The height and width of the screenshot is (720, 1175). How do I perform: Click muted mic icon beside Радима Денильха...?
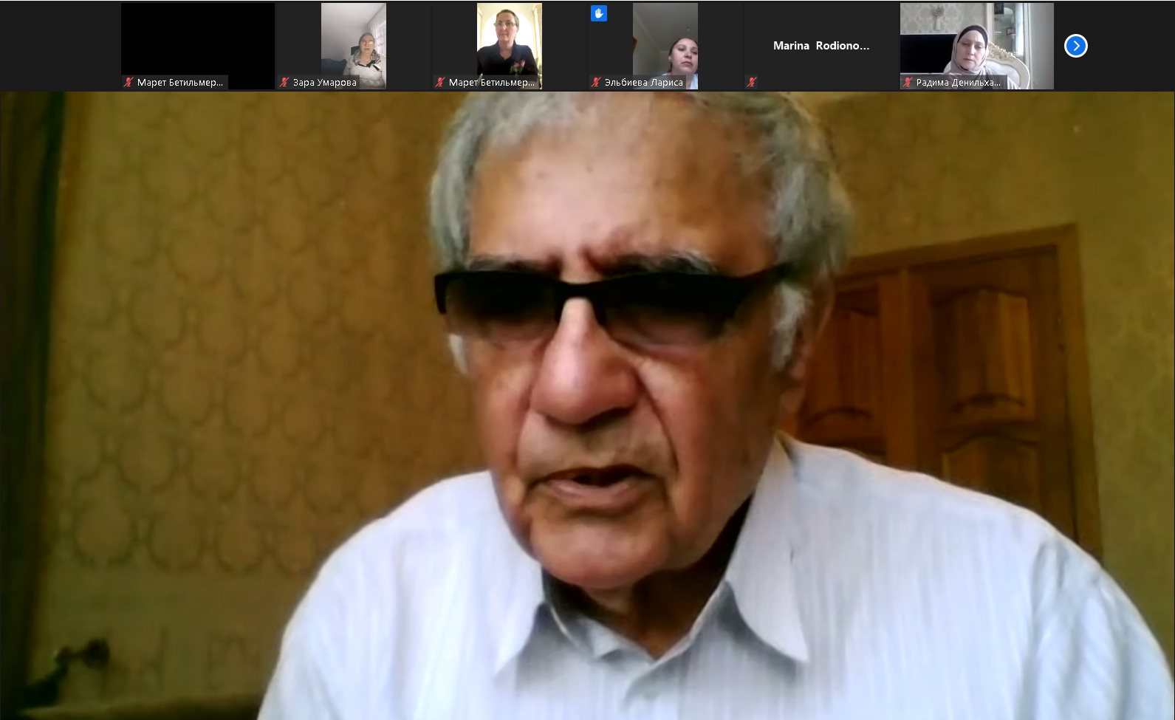coord(908,82)
